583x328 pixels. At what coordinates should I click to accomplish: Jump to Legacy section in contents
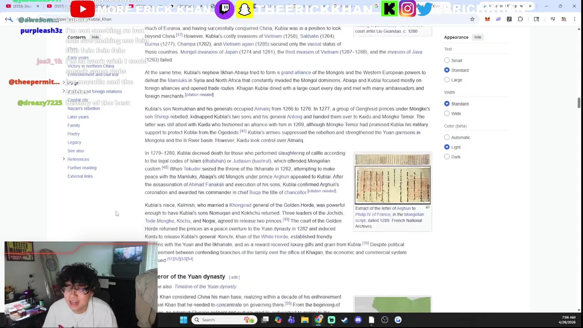point(74,142)
